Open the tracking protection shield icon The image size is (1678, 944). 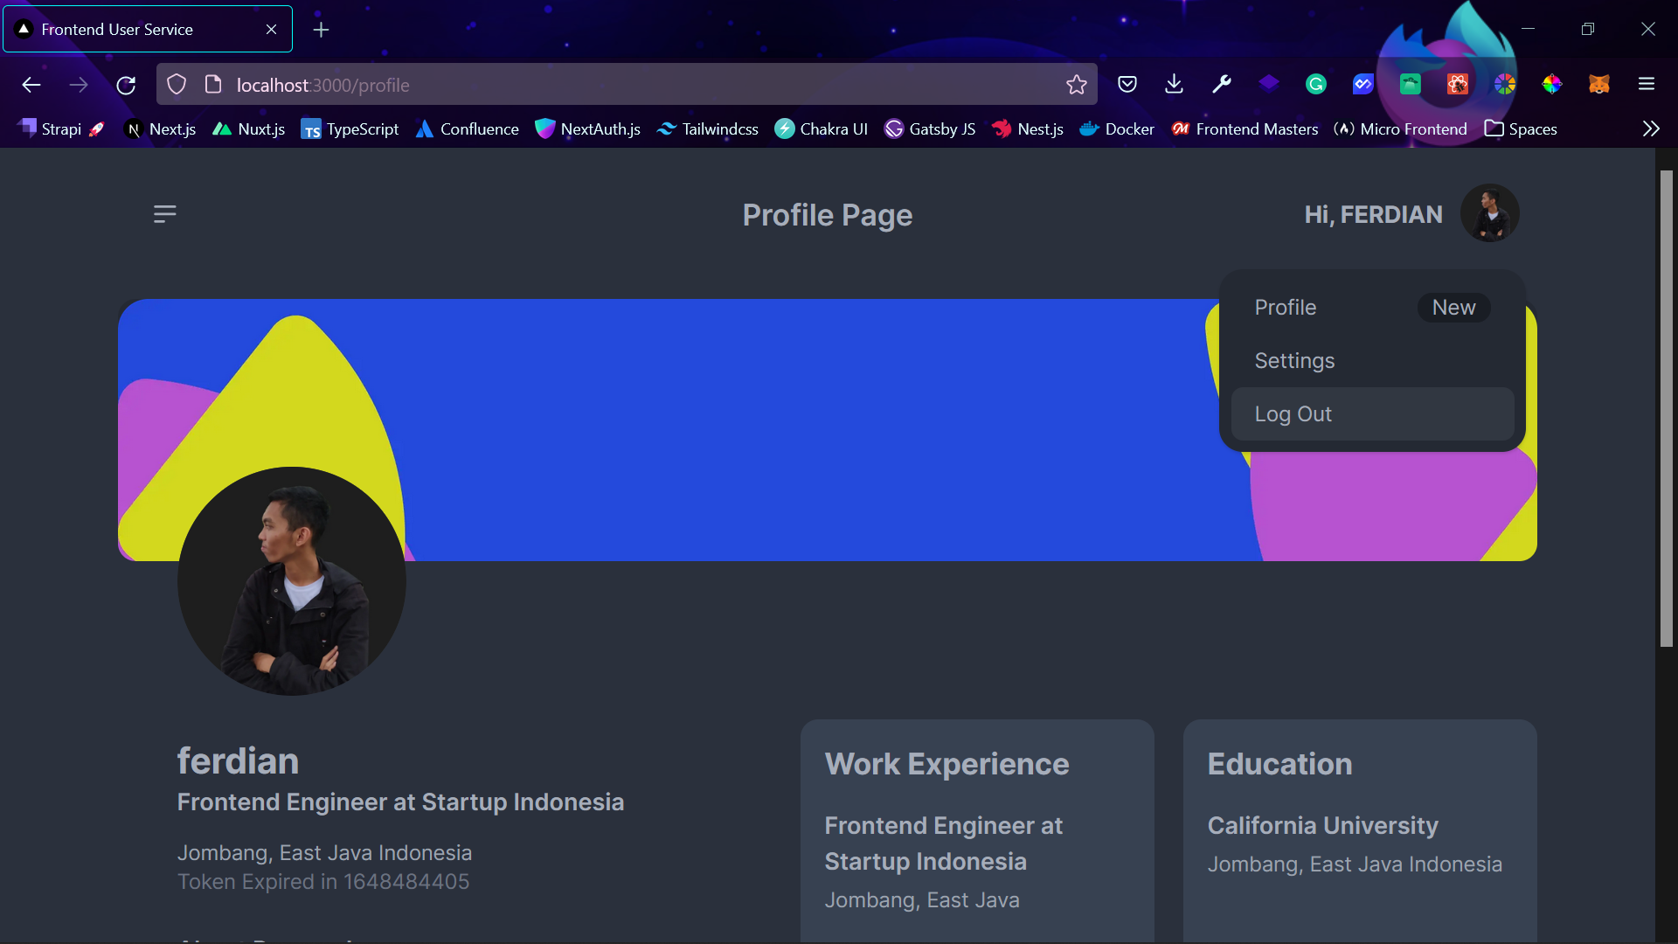click(177, 85)
